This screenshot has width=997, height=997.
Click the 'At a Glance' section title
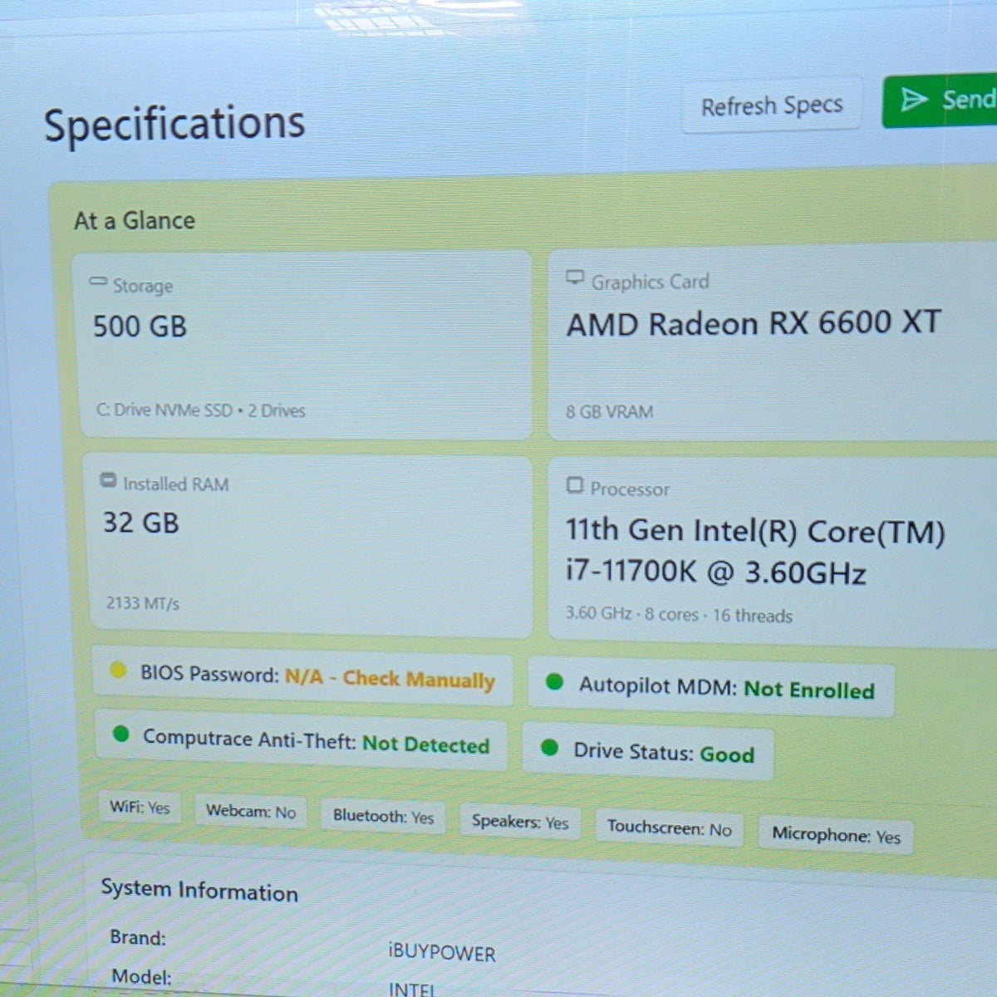(x=135, y=220)
